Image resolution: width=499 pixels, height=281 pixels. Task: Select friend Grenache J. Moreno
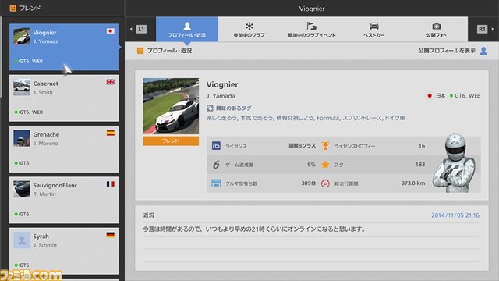click(64, 149)
